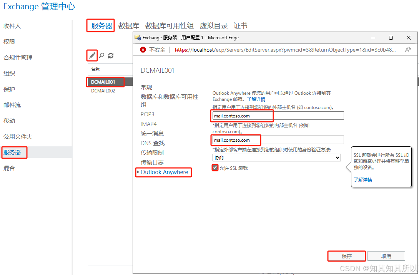
Task: Click the URL in the Edge address bar
Action: [x=285, y=50]
